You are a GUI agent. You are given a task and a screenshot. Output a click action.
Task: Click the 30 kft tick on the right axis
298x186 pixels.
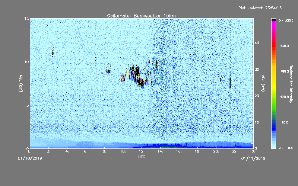[x=257, y=69]
